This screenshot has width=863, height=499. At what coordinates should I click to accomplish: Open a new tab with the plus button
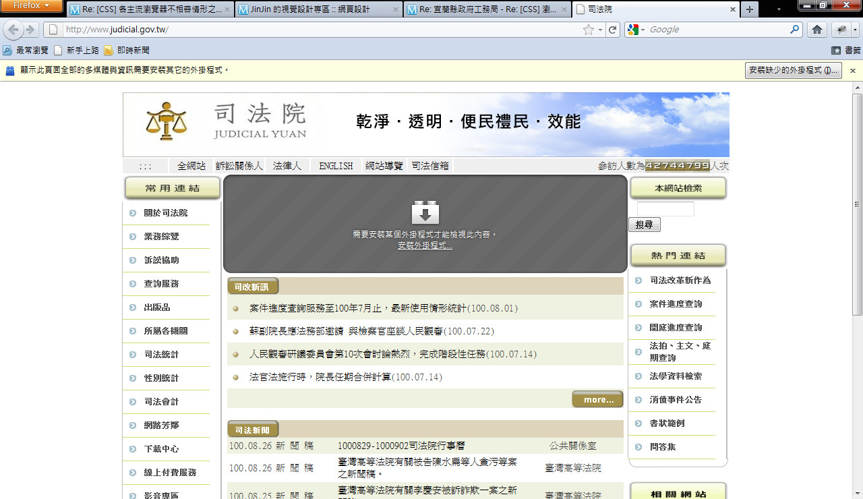point(749,9)
